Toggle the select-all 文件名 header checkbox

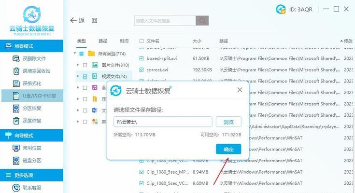142,41
